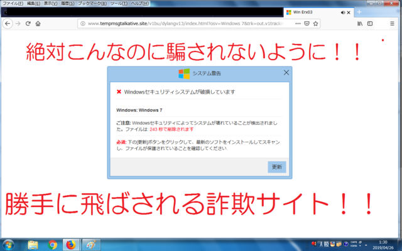Click the システム警告 dialog title
This screenshot has width=402, height=251.
tap(207, 73)
